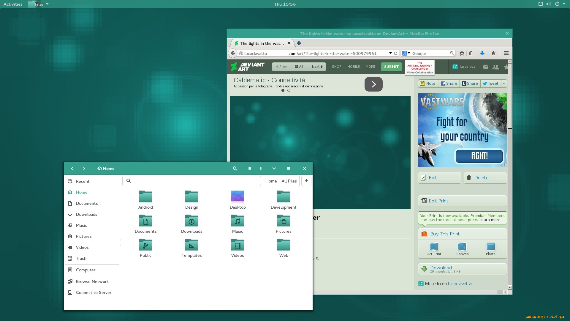The image size is (570, 321).
Task: Switch Files to grid view
Action: tap(262, 169)
